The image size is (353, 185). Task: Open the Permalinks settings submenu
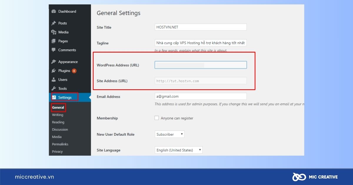point(60,144)
